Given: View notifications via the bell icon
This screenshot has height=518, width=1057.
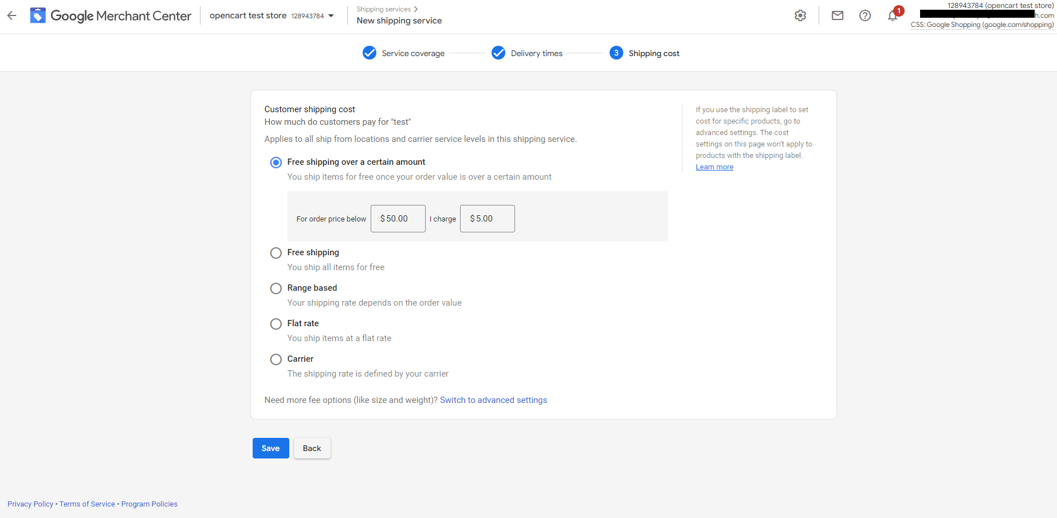Looking at the screenshot, I should pos(892,15).
